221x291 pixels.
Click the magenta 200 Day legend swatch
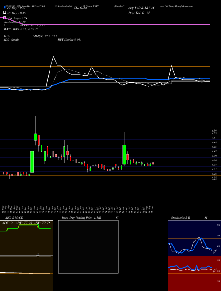click(4, 18)
